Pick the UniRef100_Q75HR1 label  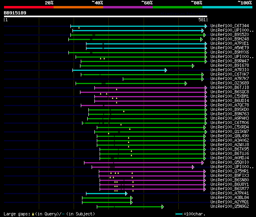[230, 171]
